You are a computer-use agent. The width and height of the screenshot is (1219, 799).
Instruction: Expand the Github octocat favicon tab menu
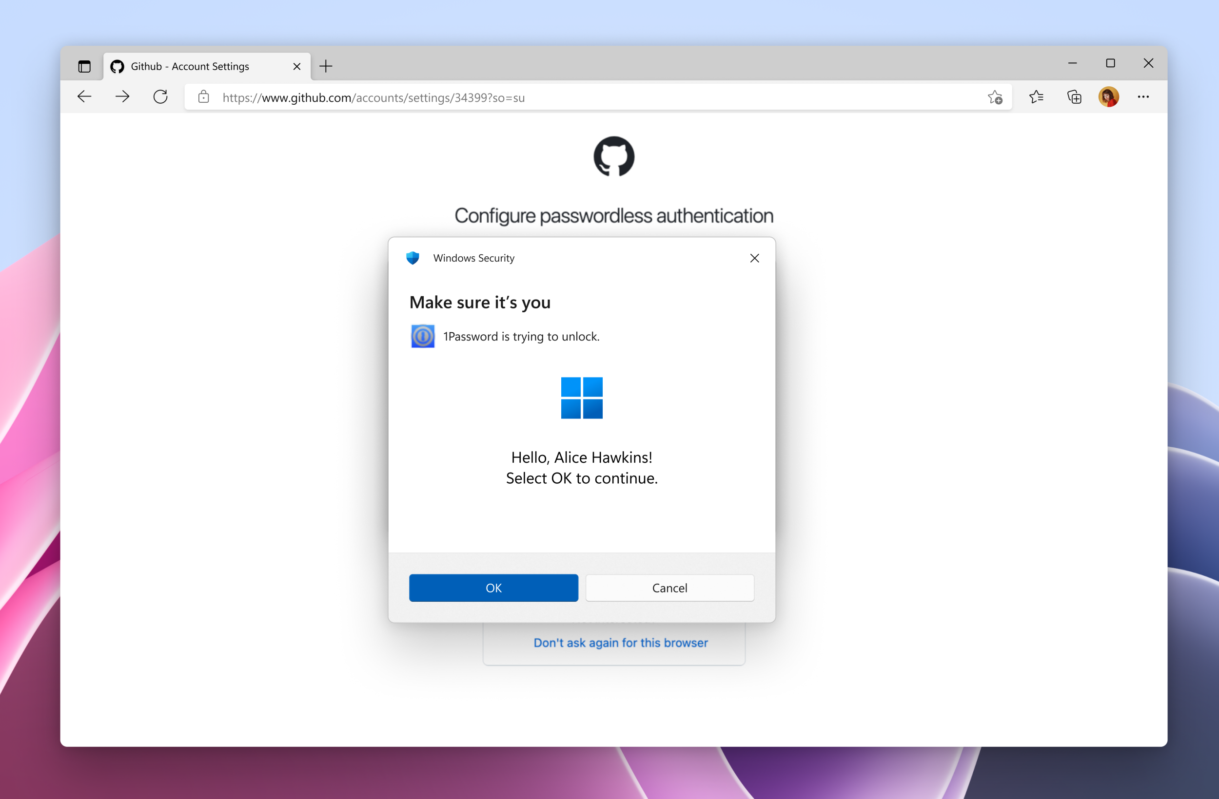point(117,66)
